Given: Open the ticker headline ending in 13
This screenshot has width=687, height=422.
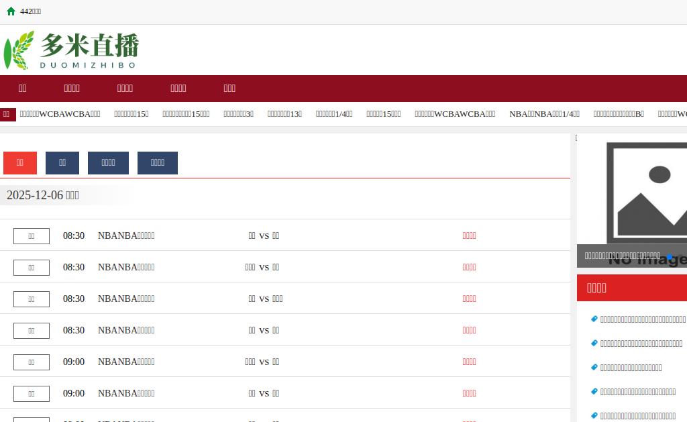Looking at the screenshot, I should [x=284, y=114].
